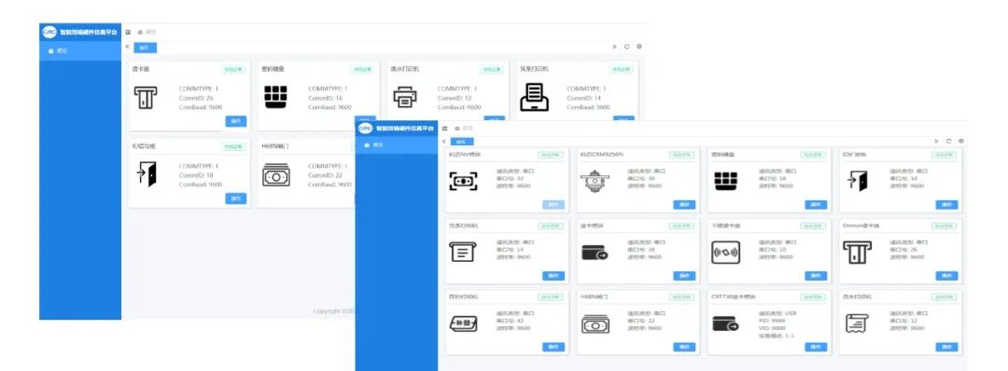Open the settings gear in the back window

(x=639, y=47)
